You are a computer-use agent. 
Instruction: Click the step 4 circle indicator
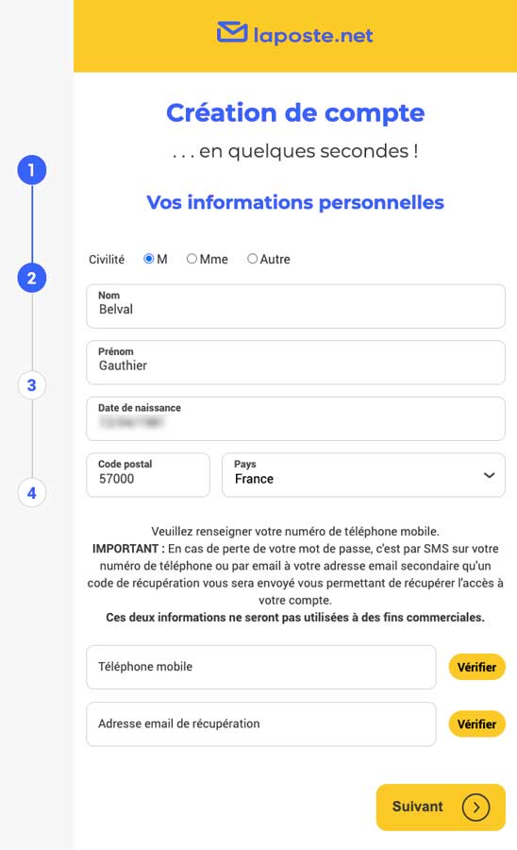[x=32, y=493]
